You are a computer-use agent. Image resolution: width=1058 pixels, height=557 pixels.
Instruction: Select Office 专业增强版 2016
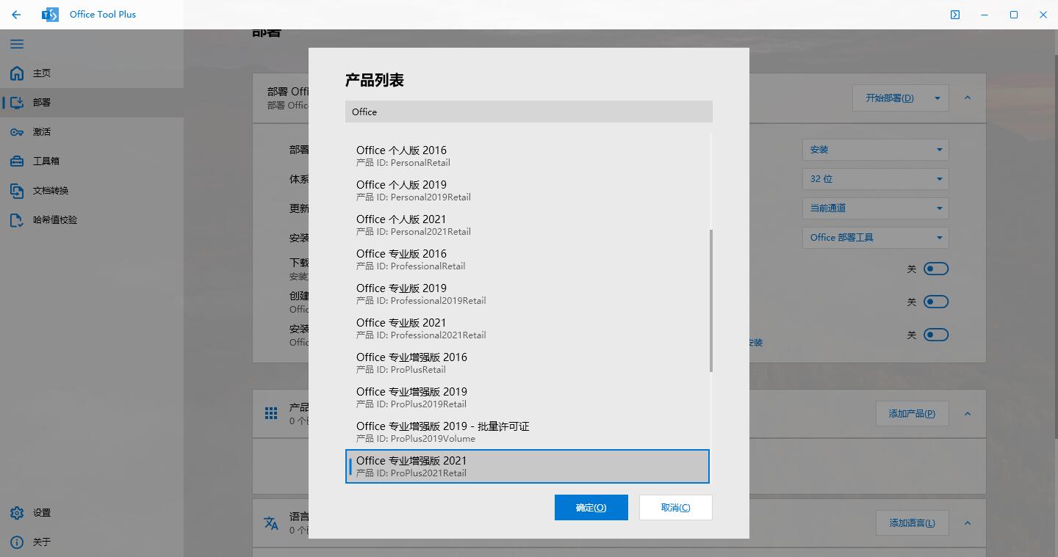(x=528, y=363)
